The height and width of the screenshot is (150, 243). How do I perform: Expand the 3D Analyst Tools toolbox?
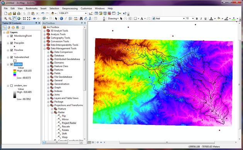(x=44, y=31)
